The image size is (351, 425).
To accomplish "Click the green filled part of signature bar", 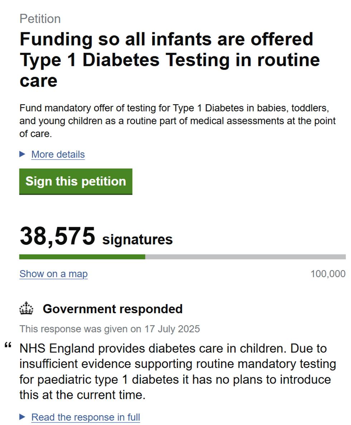I will coord(82,257).
